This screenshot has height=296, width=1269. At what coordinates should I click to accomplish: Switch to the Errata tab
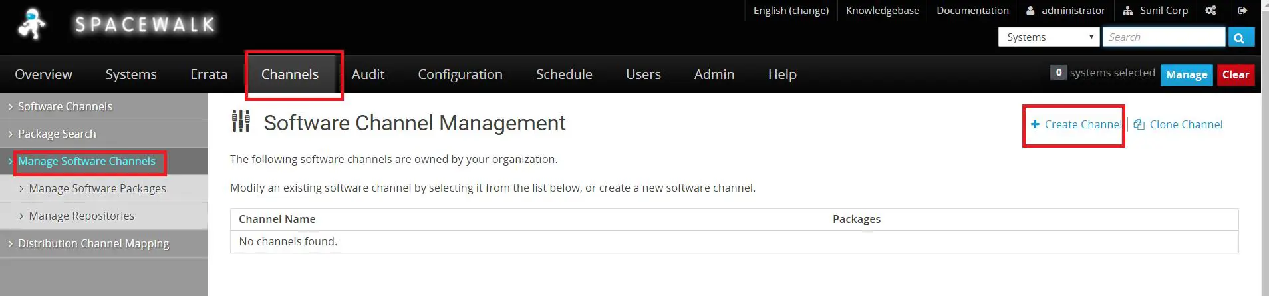click(209, 74)
